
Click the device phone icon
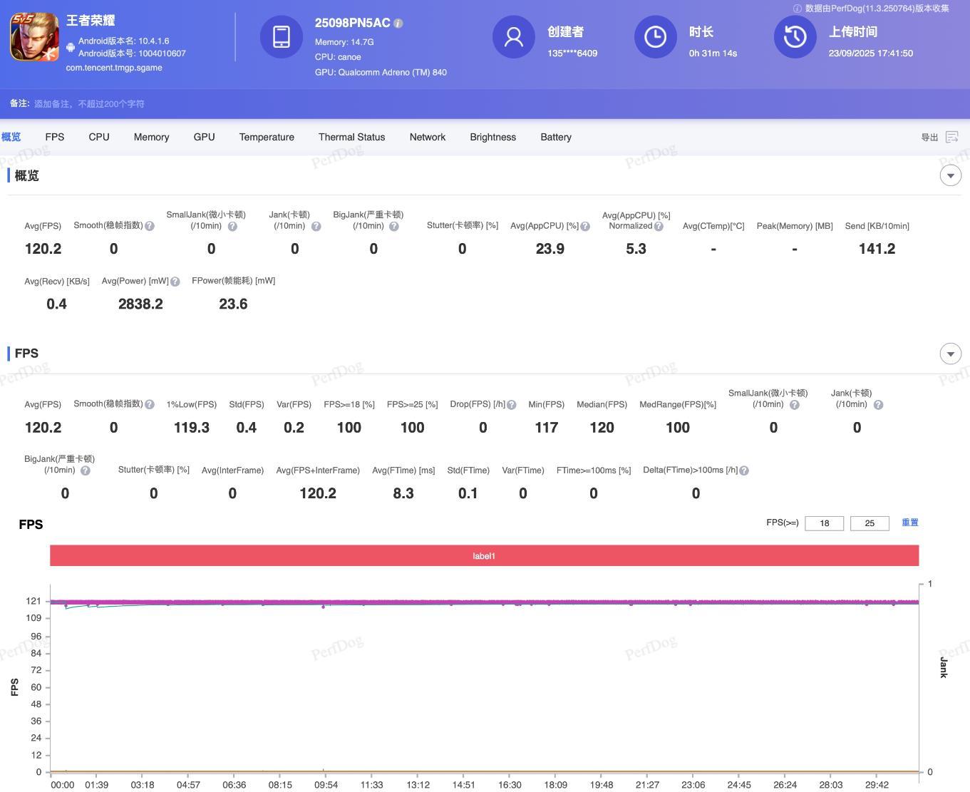tap(282, 36)
